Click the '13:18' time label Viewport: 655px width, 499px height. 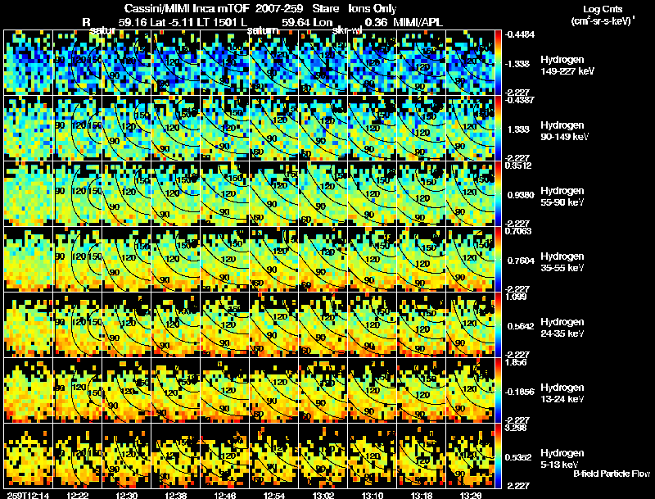[422, 496]
